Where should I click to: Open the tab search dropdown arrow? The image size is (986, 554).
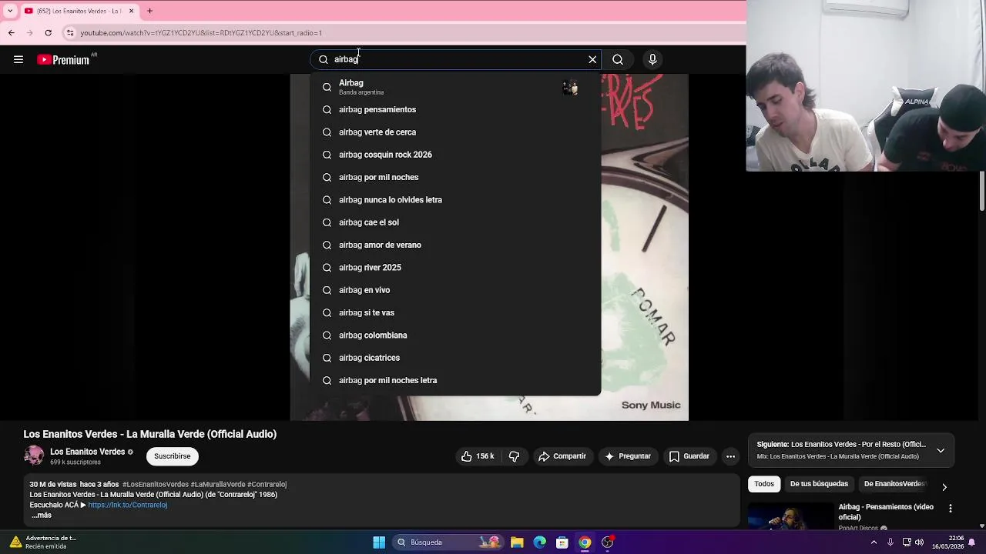9,11
